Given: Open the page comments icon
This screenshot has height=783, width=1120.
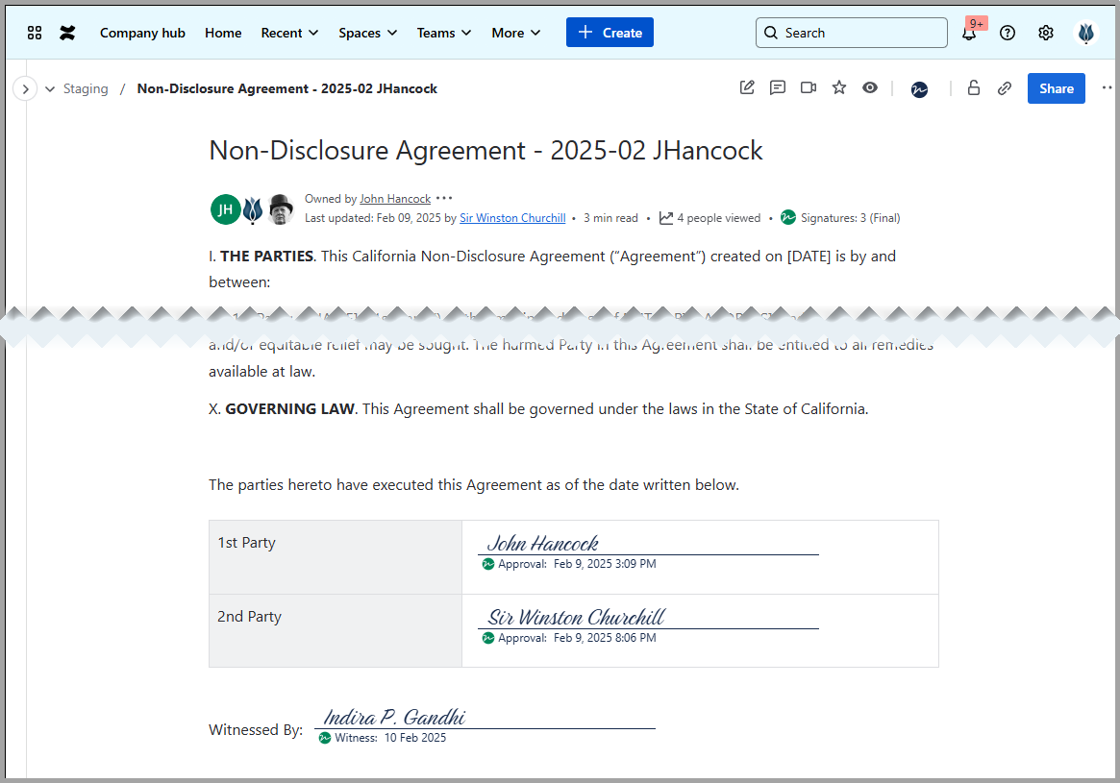Looking at the screenshot, I should coord(778,88).
